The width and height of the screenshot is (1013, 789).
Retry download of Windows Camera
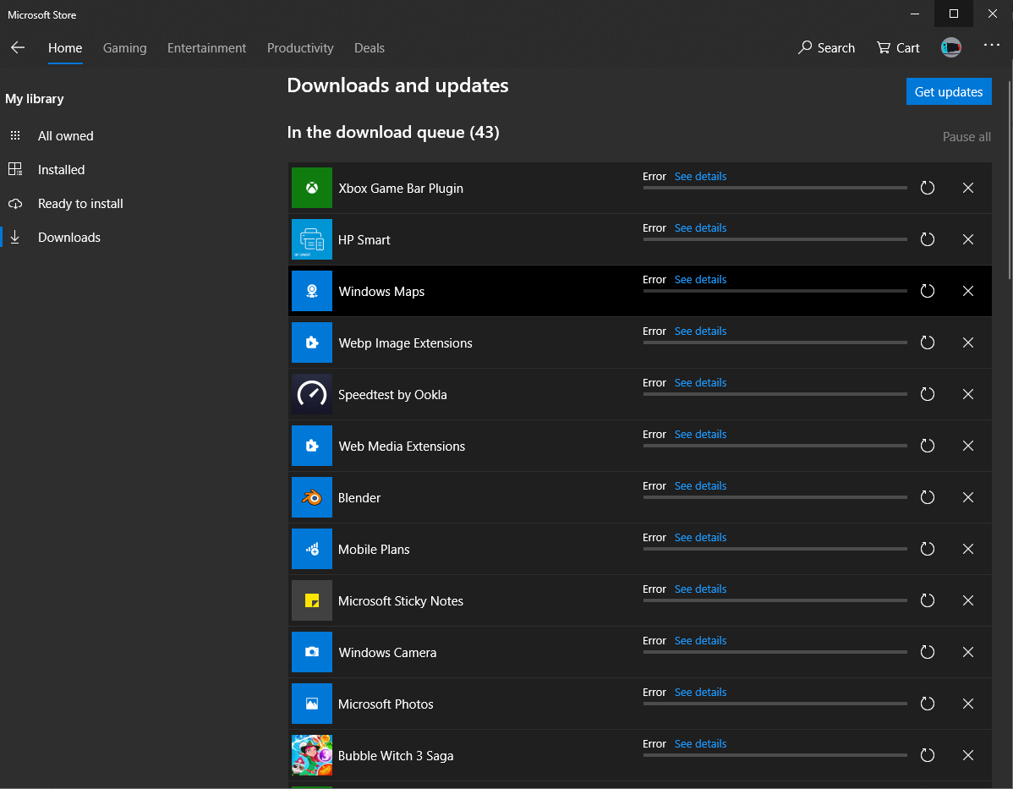point(927,652)
